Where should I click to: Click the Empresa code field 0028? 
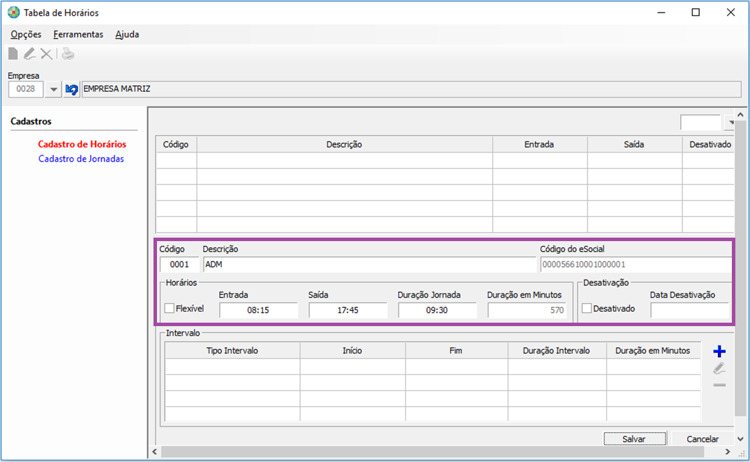coord(26,89)
